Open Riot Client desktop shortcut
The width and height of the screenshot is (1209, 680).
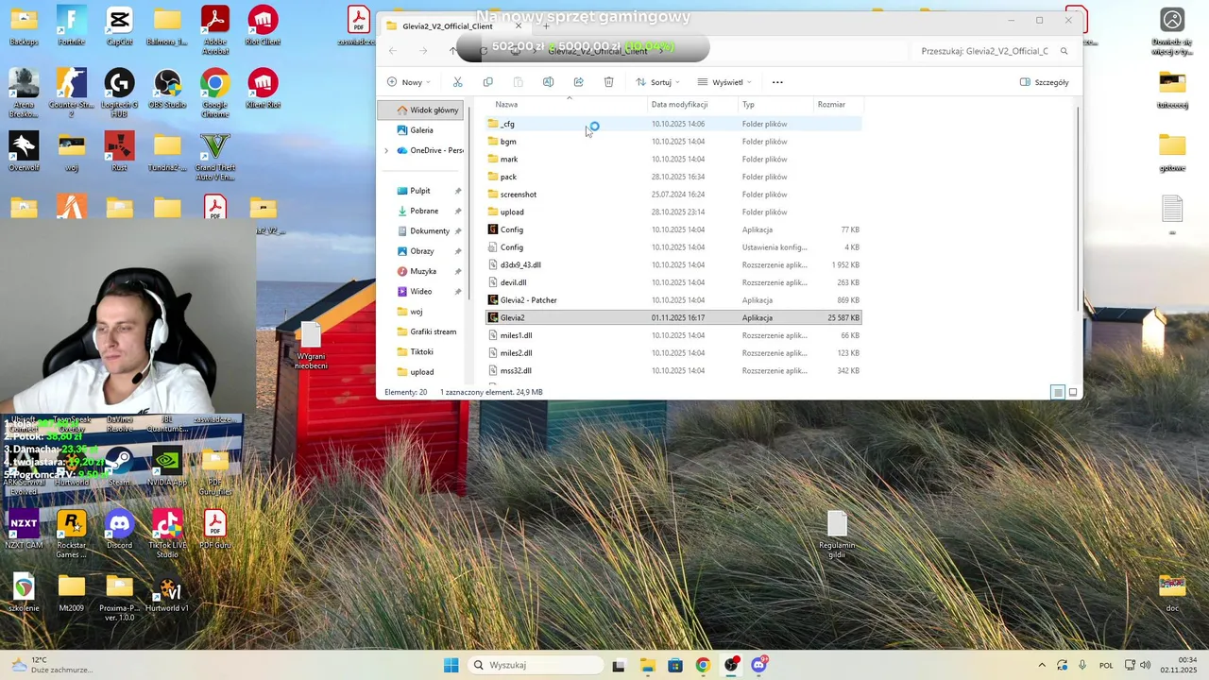pos(263,25)
